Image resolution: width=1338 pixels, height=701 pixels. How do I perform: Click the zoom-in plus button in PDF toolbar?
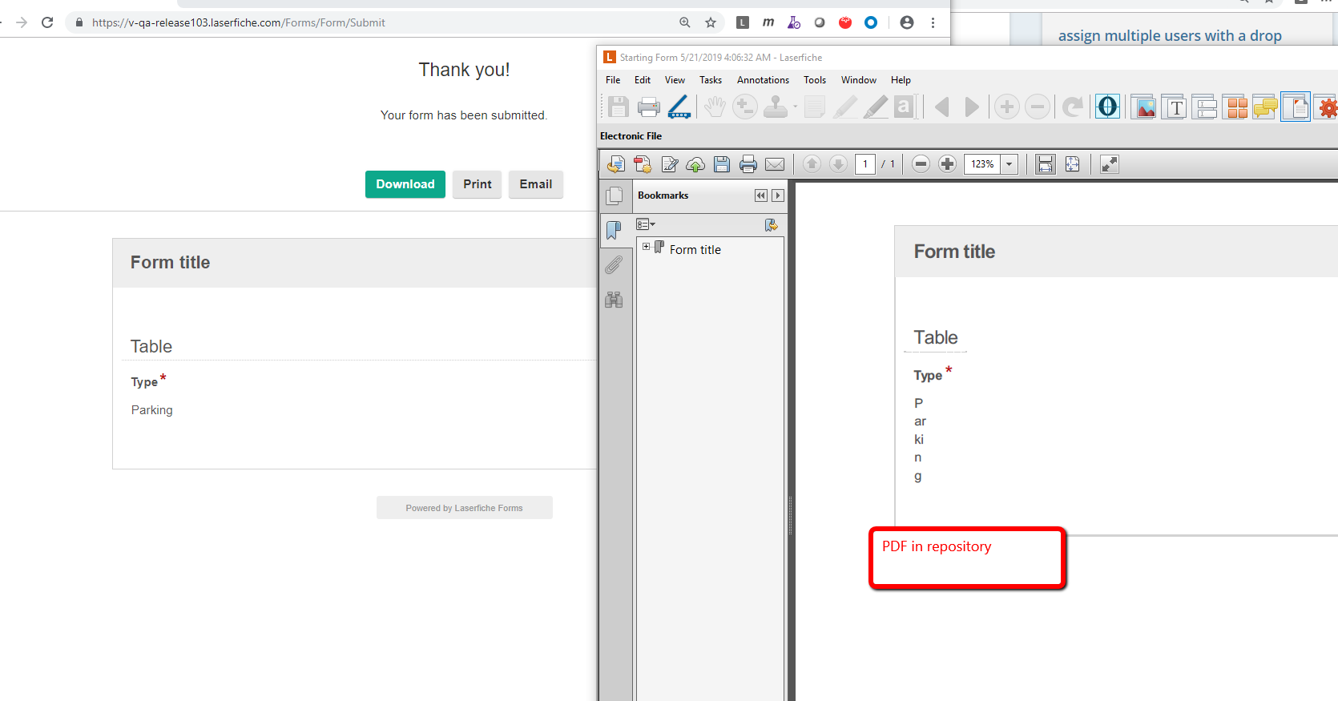point(947,164)
